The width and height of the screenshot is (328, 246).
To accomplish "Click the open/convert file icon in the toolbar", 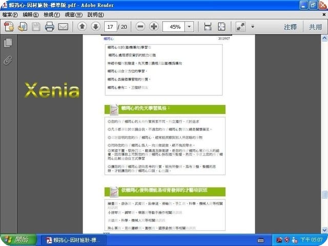I will (x=23, y=27).
